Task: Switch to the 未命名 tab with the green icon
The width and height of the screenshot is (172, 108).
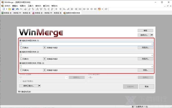Action: (x=16, y=13)
